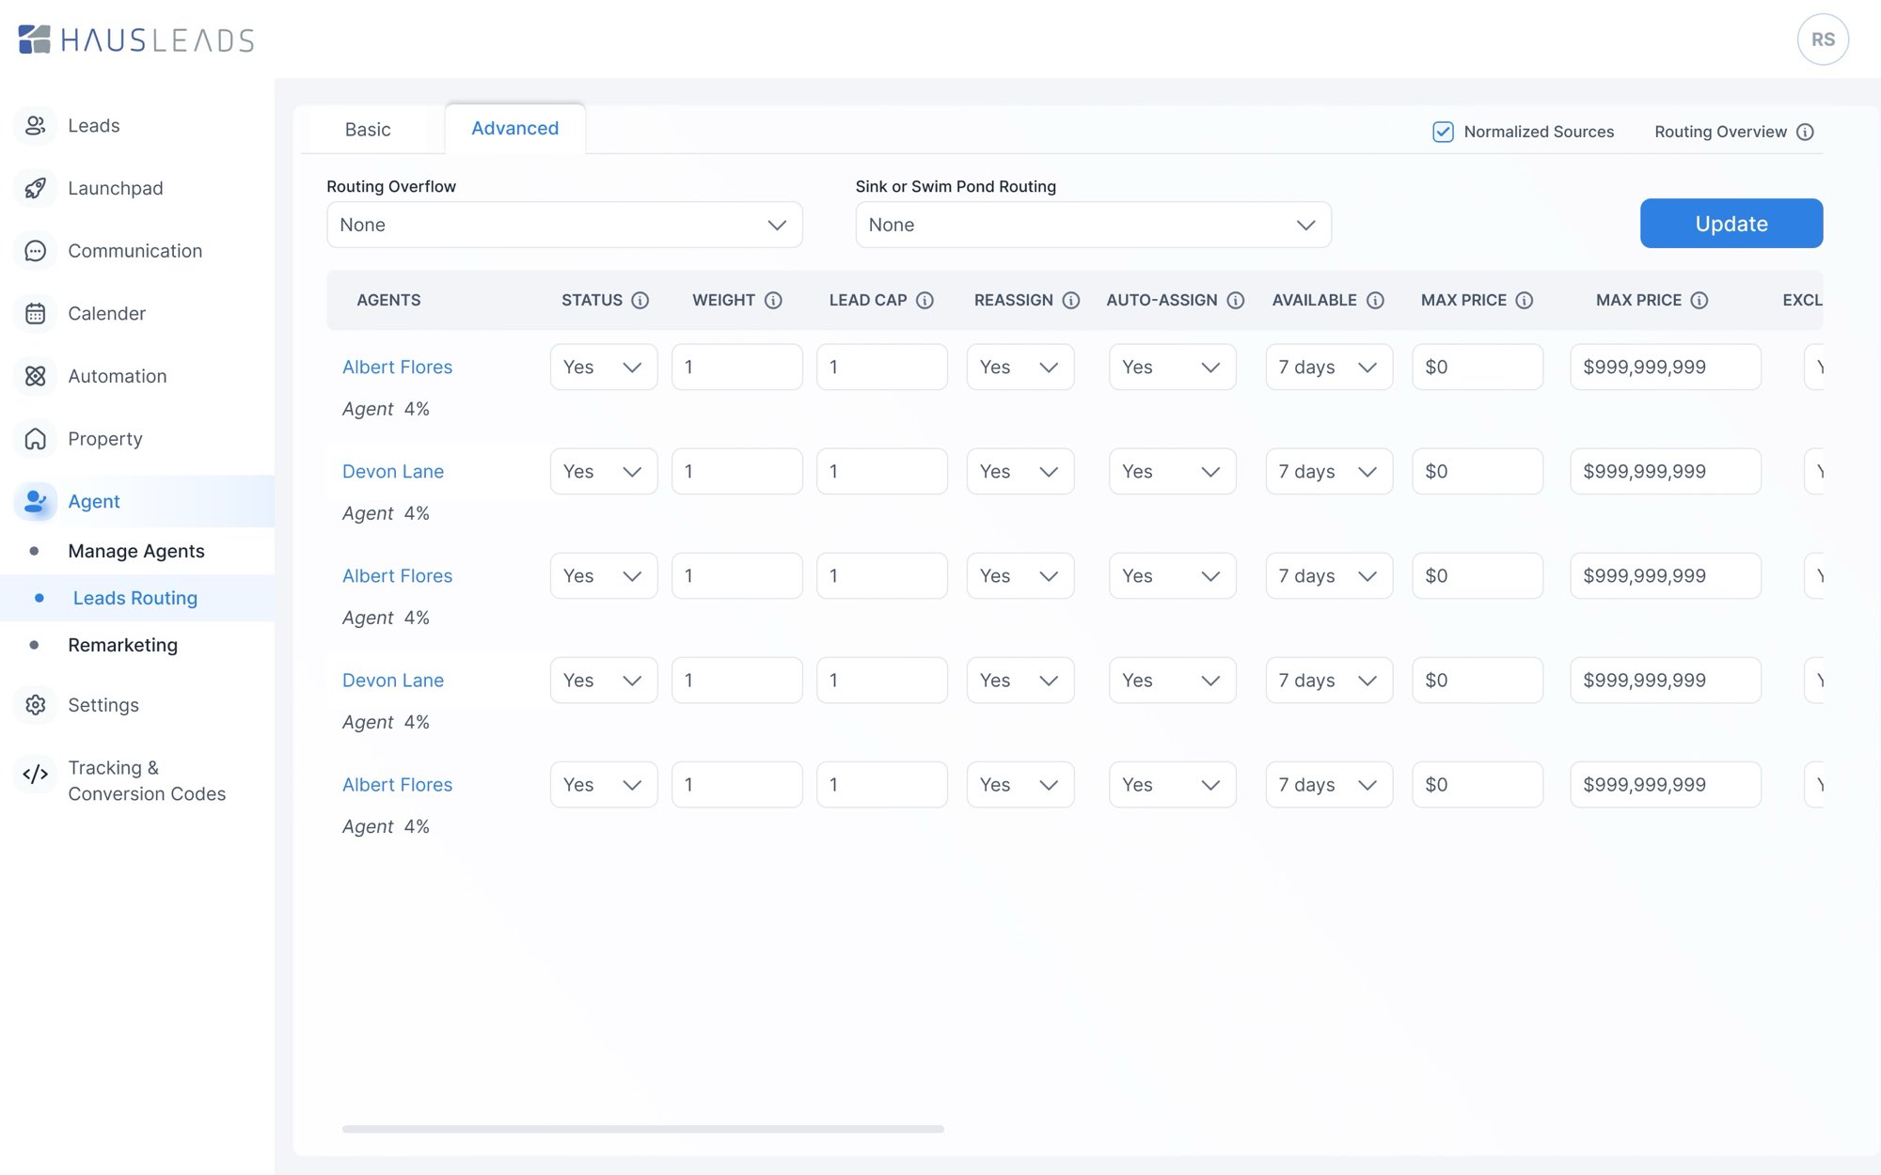
Task: Click the Settings gear icon
Action: pyautogui.click(x=35, y=705)
